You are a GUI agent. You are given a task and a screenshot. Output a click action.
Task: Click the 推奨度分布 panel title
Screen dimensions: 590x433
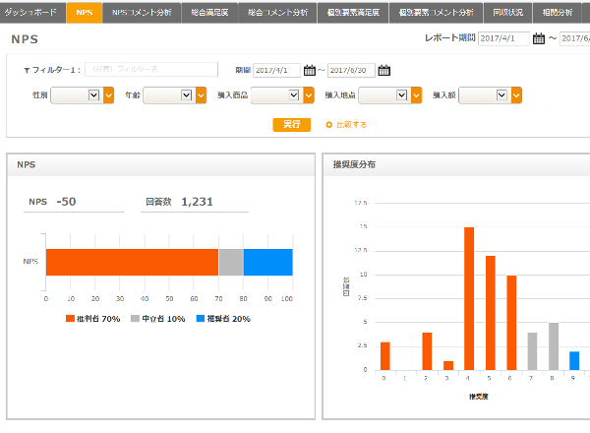(x=354, y=164)
